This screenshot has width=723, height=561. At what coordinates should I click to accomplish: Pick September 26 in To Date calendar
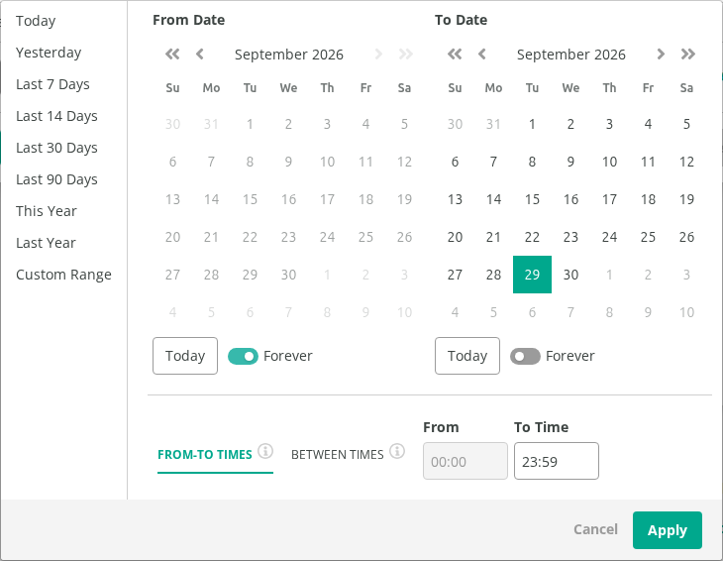[686, 237]
